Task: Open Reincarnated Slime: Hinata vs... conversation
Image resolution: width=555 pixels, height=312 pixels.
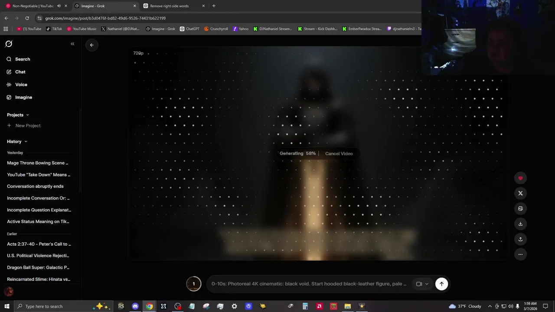Action: [x=39, y=279]
